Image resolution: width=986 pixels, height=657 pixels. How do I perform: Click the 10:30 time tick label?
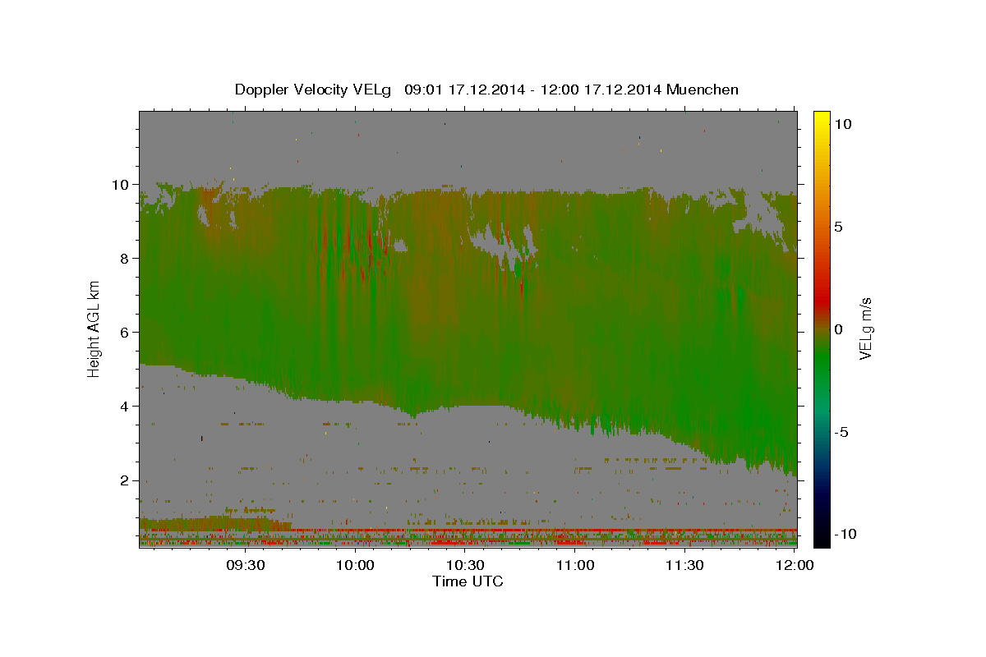click(466, 565)
